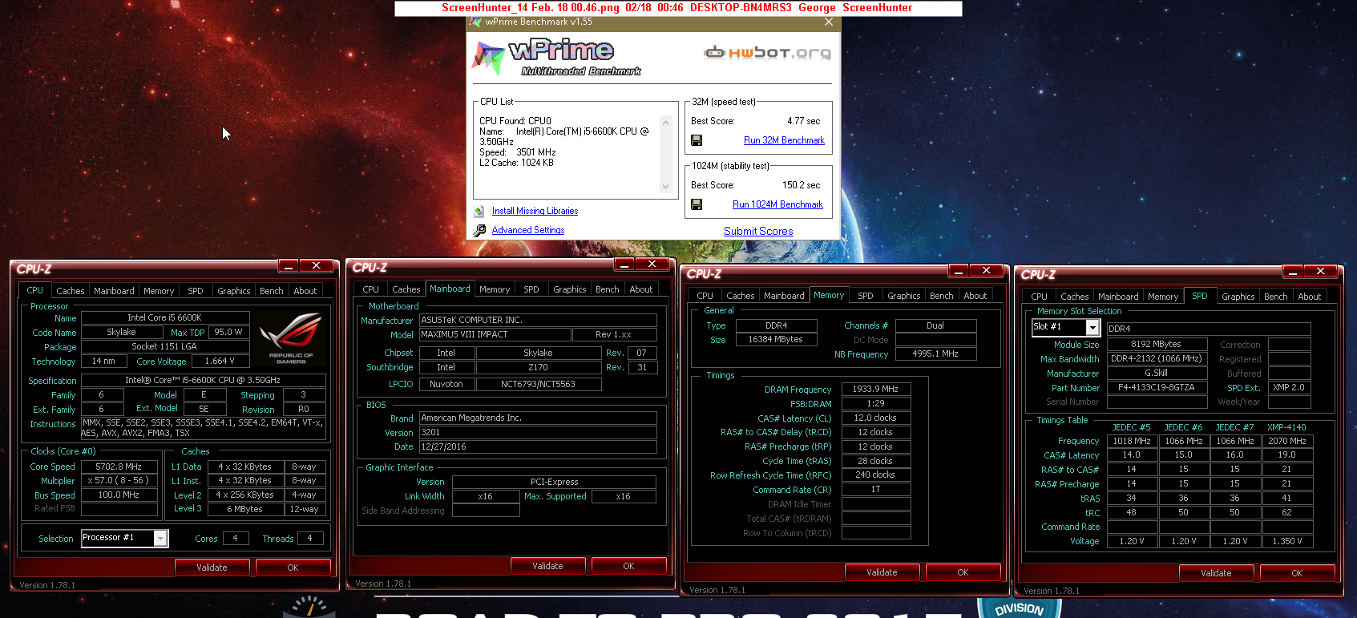The height and width of the screenshot is (618, 1357).
Task: Select About tab in CPU-Z SPD window
Action: [1310, 297]
